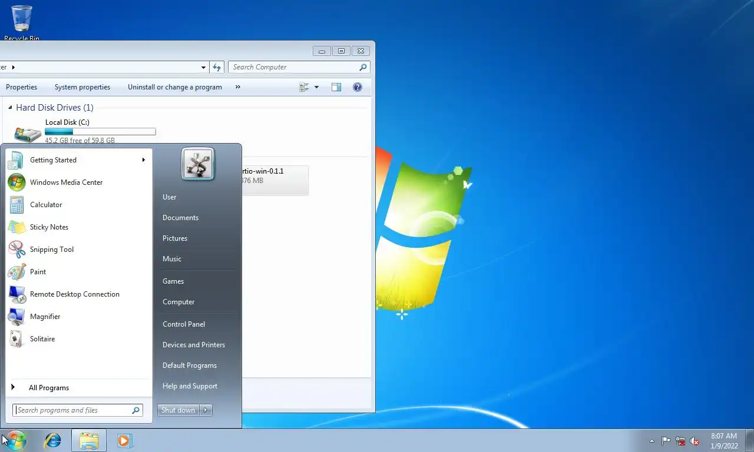Screen dimensions: 754x452
Task: Open the Shut down options arrow
Action: click(206, 410)
